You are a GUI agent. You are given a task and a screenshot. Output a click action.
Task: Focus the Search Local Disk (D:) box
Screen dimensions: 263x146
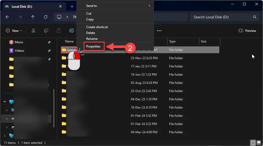click(x=225, y=17)
